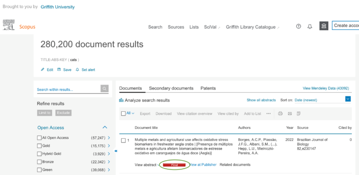The width and height of the screenshot is (359, 175).
Task: Switch to the Secondary documents tab
Action: 171,88
